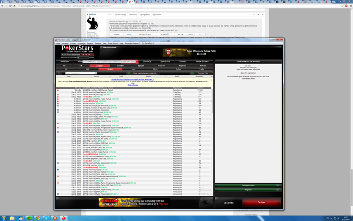Select the Rebuy filter tab

click(x=179, y=69)
